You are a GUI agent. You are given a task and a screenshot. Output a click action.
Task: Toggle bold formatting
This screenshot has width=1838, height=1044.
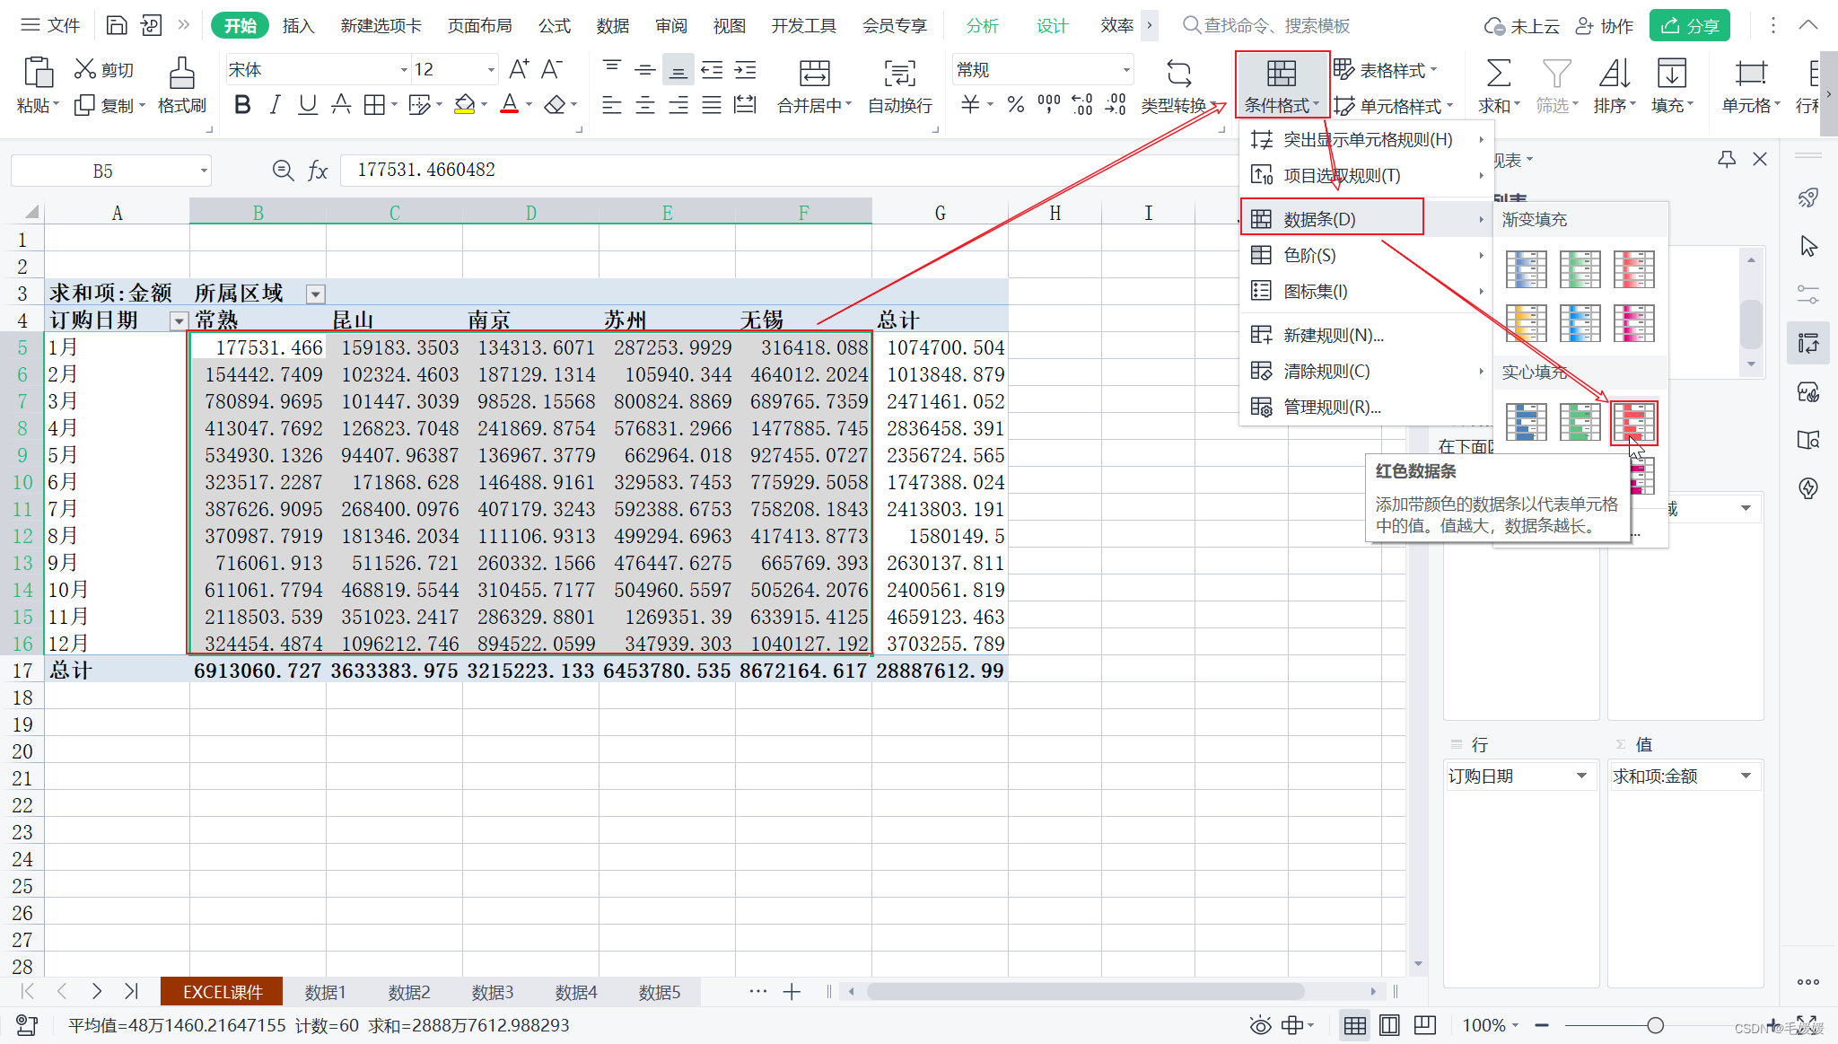tap(241, 105)
